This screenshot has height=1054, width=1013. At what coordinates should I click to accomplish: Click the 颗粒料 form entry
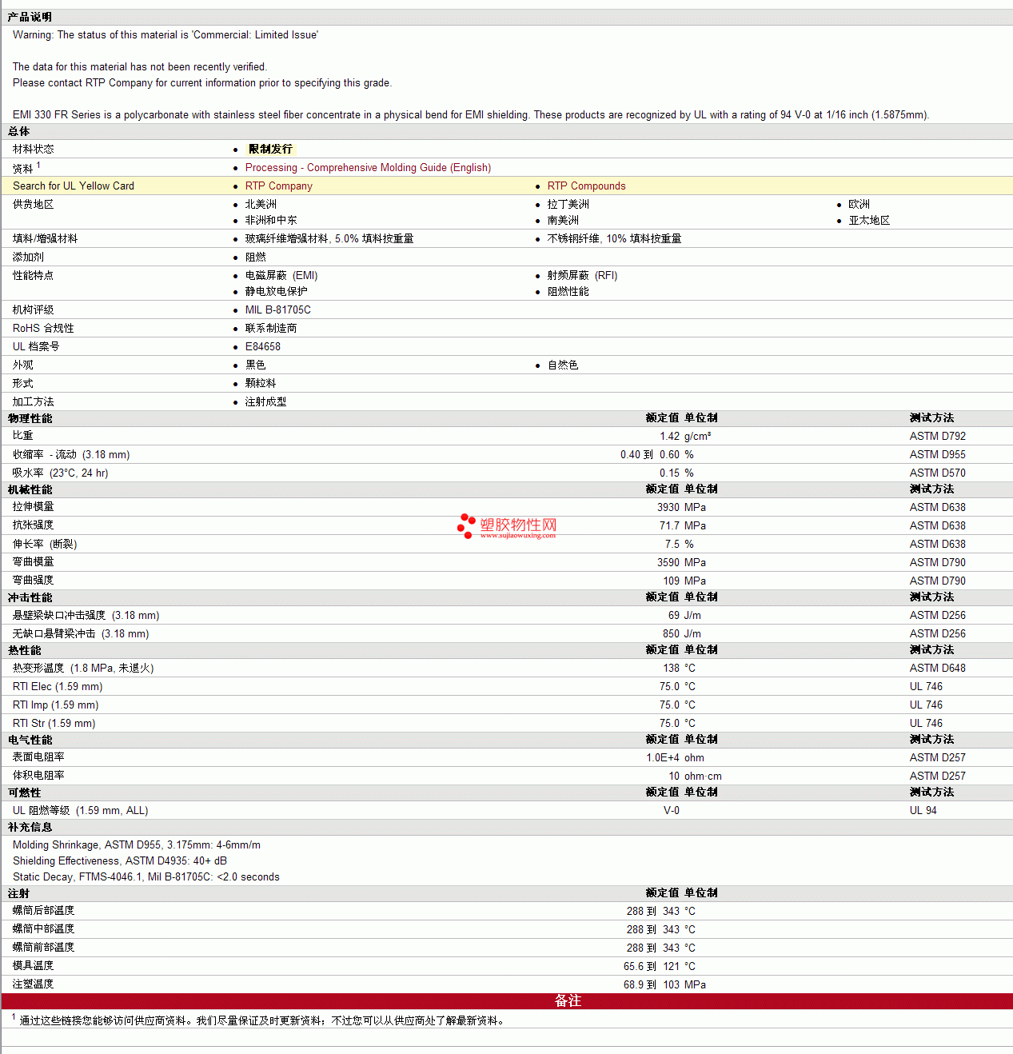[261, 383]
